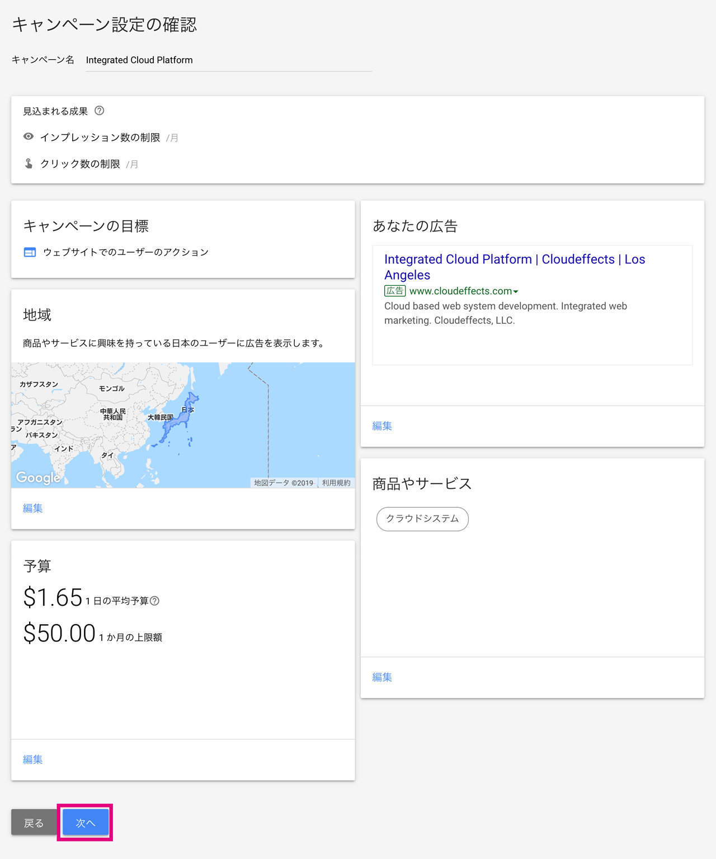Click the 大韓民国 label on the map

[x=160, y=417]
